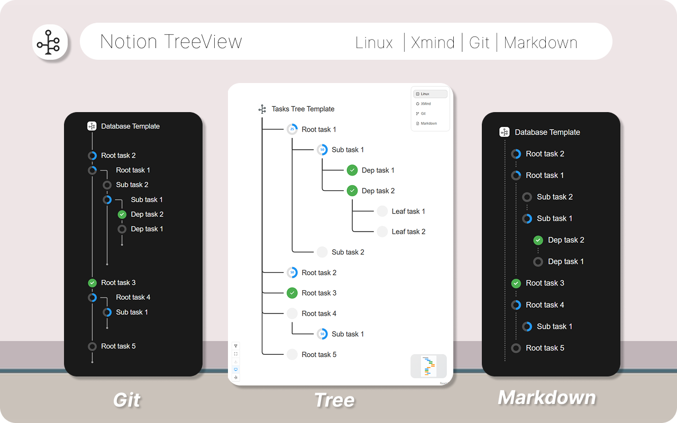Collapse the Root task 4 subtree
The image size is (677, 423).
pos(292,314)
